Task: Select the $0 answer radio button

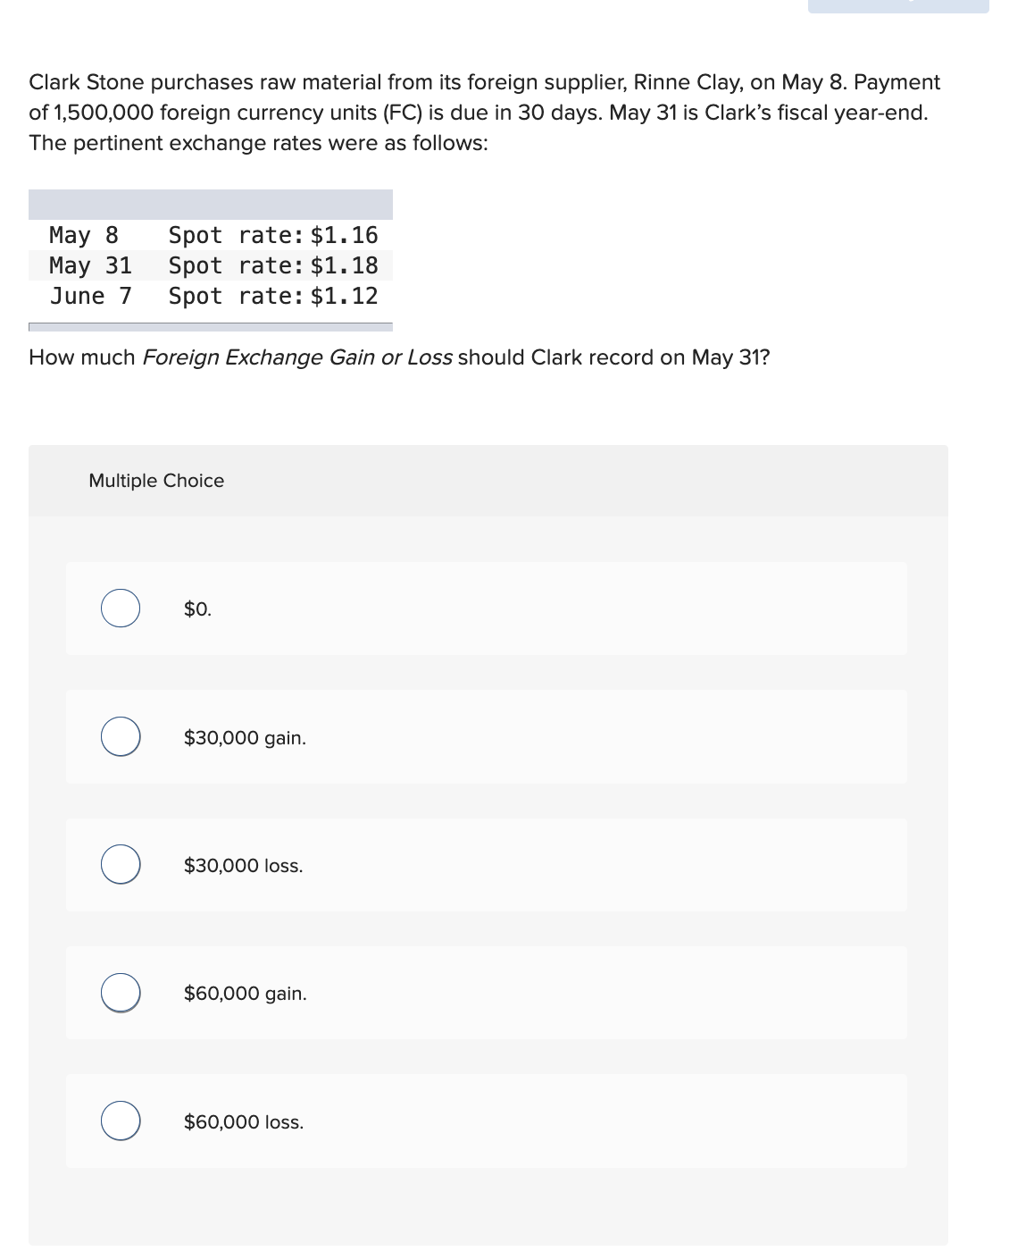Action: click(x=121, y=609)
